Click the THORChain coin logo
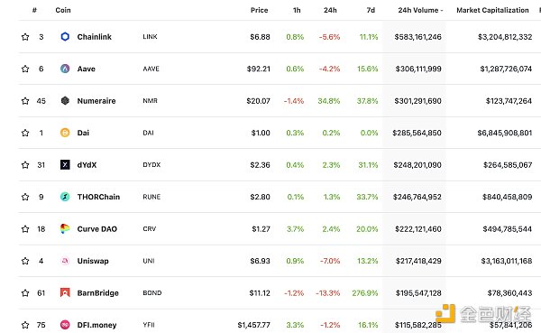This screenshot has height=333, width=541. tap(65, 197)
